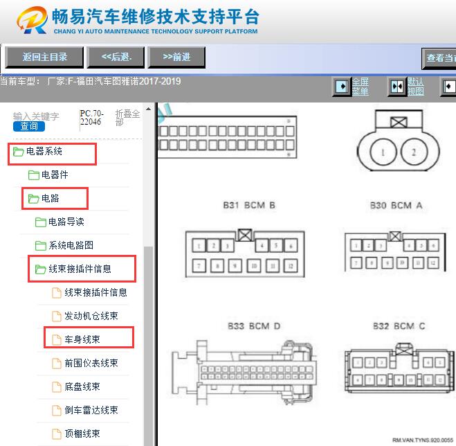The width and height of the screenshot is (456, 446).
Task: Click the keyword input field 输入关键字
Action: click(x=36, y=116)
